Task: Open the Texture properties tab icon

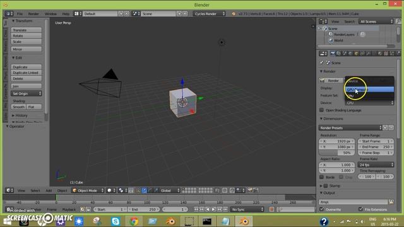Action: (x=386, y=53)
